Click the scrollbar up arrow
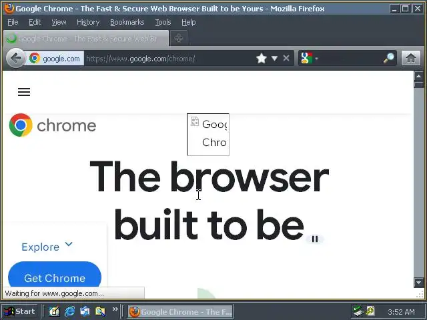427x320 pixels. pos(418,76)
